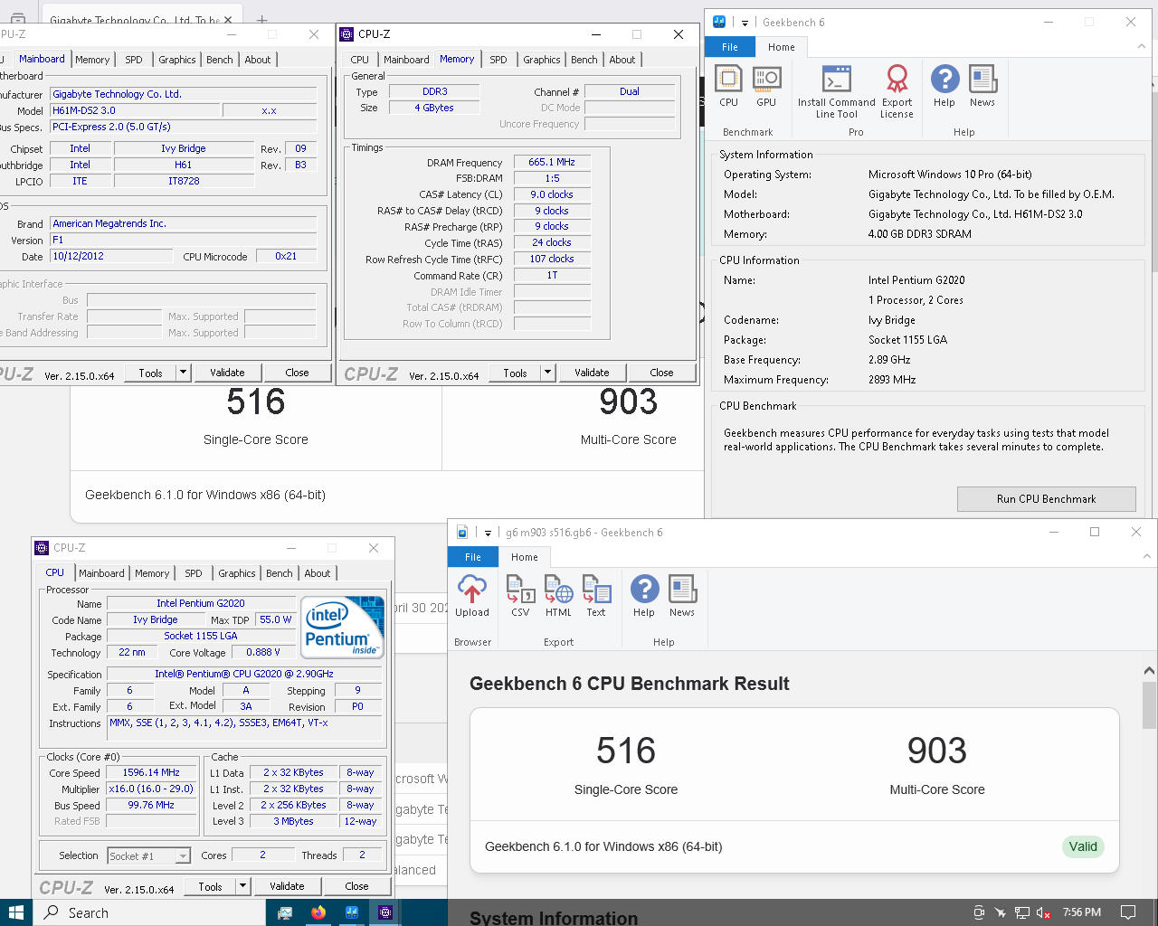Open the About tab in CPU-Z CPU window
The image size is (1158, 926).
(x=318, y=573)
